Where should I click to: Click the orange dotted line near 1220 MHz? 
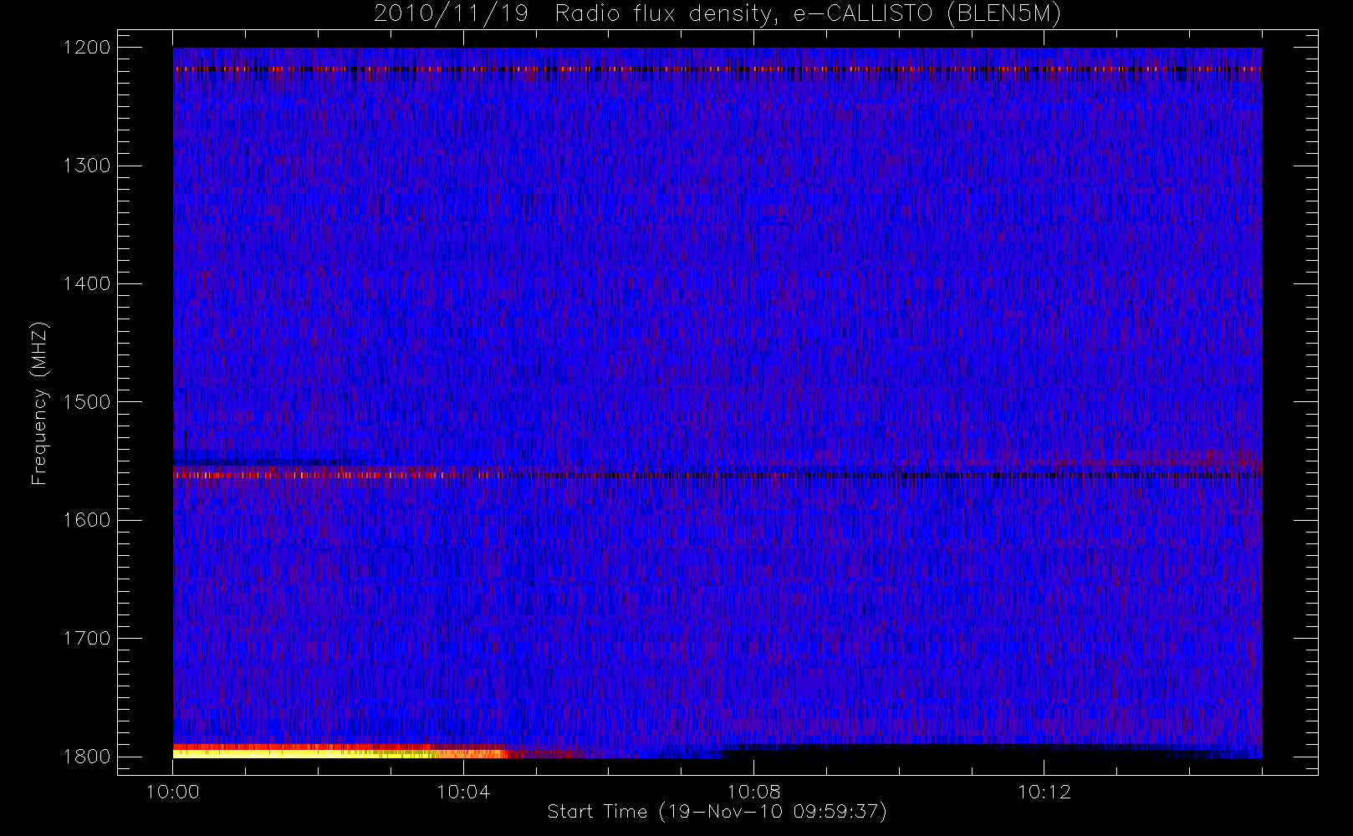[717, 69]
